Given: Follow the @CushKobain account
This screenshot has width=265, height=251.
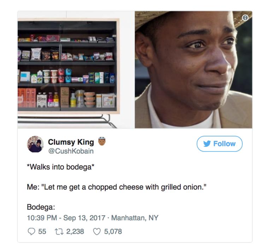Looking at the screenshot, I should (x=219, y=144).
